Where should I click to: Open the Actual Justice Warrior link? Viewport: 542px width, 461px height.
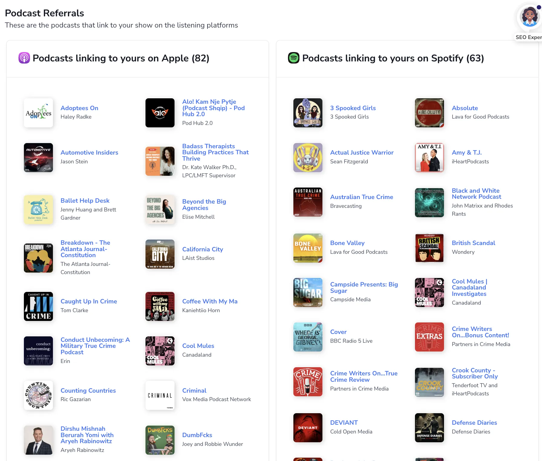pos(362,152)
